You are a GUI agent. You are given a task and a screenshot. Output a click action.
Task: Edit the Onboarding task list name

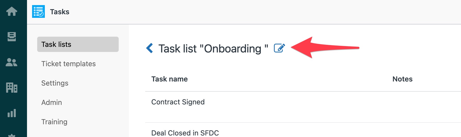(x=279, y=48)
